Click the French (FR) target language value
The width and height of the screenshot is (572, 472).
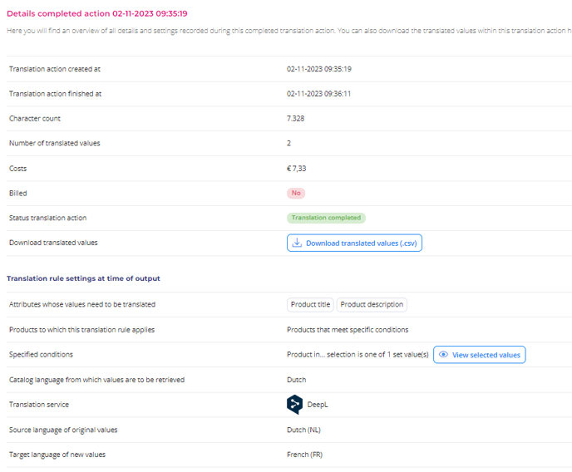coord(305,455)
